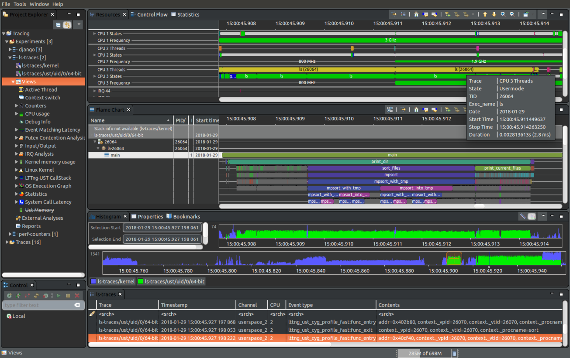Select previous state change in Resources toolbar

coord(425,14)
